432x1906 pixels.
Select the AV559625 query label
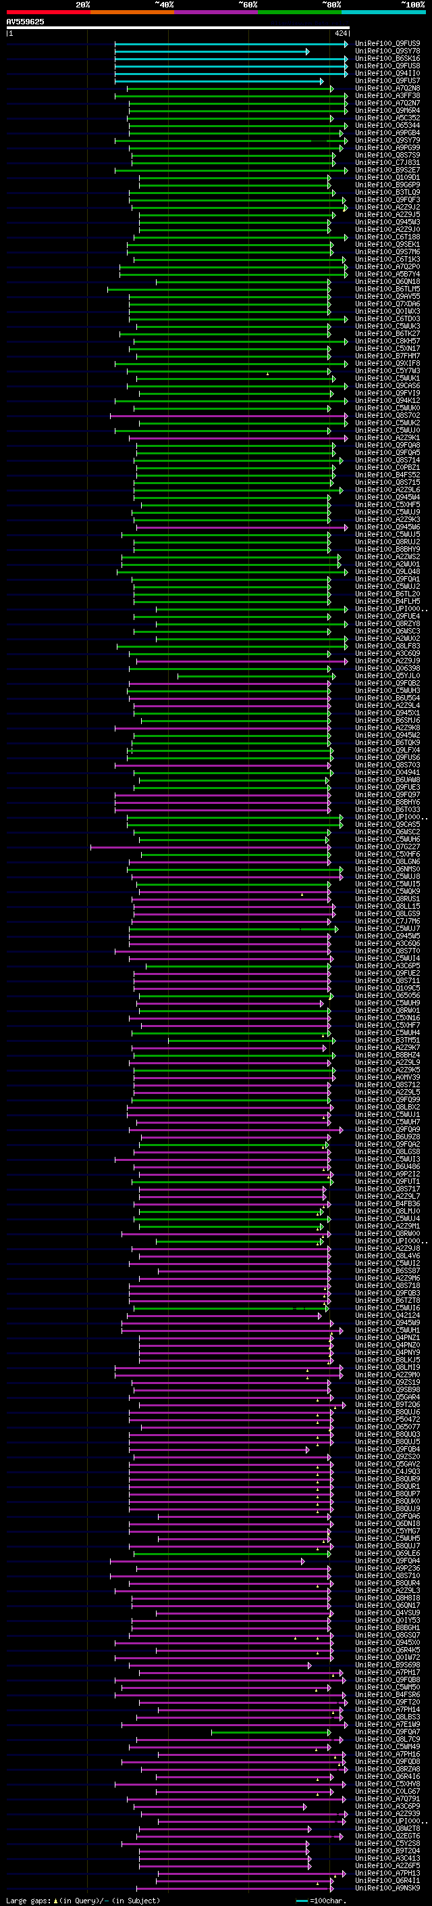tap(25, 22)
